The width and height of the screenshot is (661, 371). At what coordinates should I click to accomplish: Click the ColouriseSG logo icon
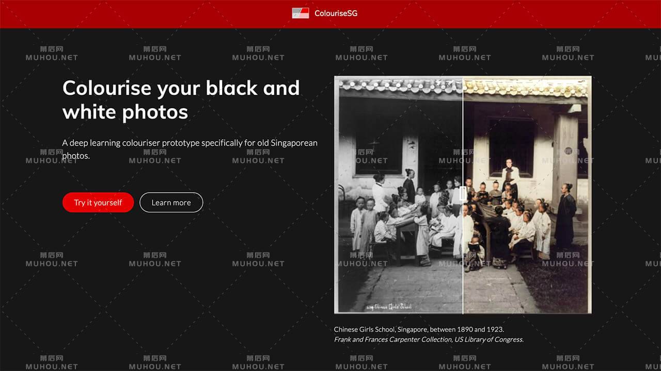pyautogui.click(x=300, y=13)
